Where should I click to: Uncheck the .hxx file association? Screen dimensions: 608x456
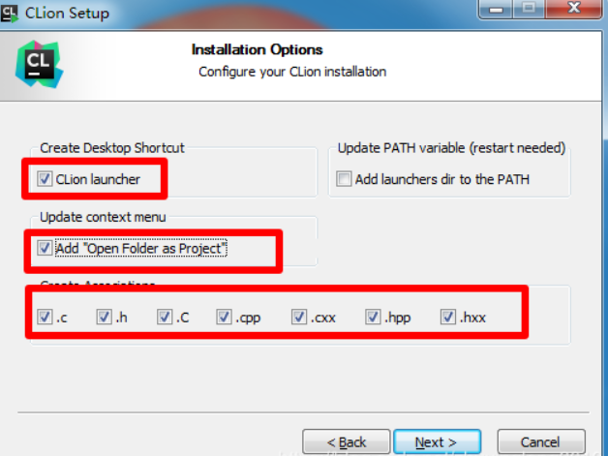(448, 317)
